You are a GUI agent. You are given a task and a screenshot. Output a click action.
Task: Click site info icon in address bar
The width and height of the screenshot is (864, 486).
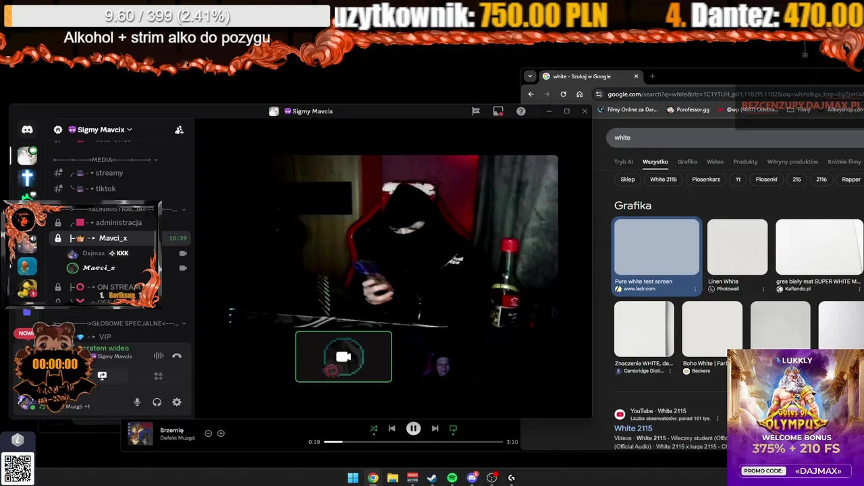click(597, 94)
